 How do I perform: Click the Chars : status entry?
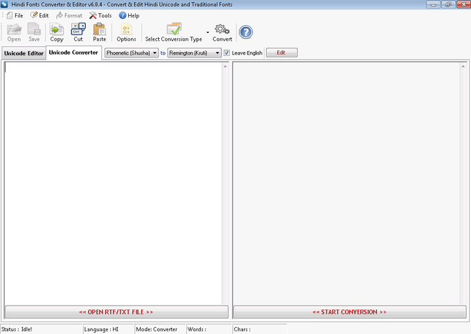(242, 329)
